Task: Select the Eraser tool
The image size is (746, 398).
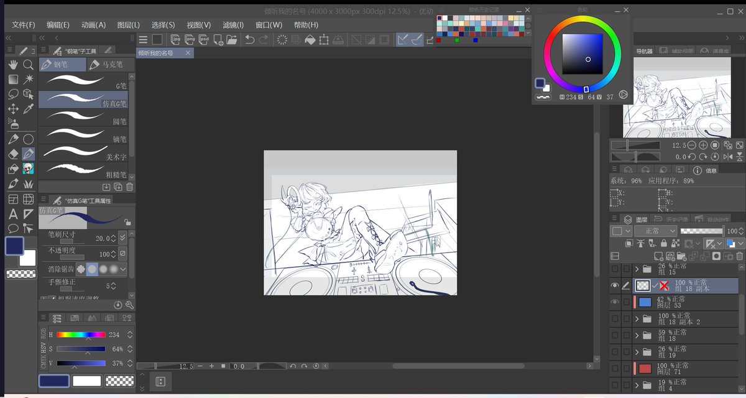Action: point(13,154)
